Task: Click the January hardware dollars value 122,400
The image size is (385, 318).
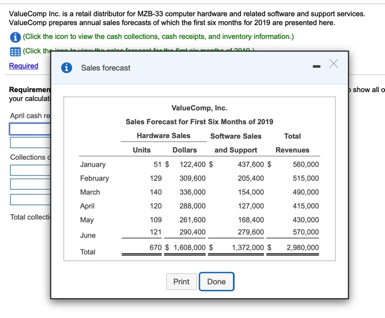Action: (x=192, y=164)
